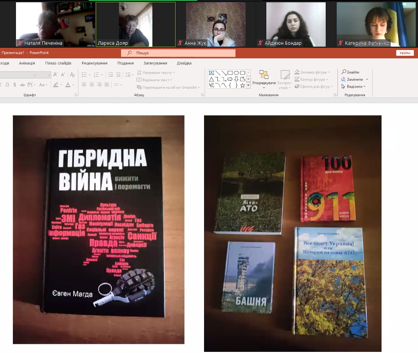The image size is (418, 353).
Task: Open the Font dialog launcher
Action: (76, 95)
